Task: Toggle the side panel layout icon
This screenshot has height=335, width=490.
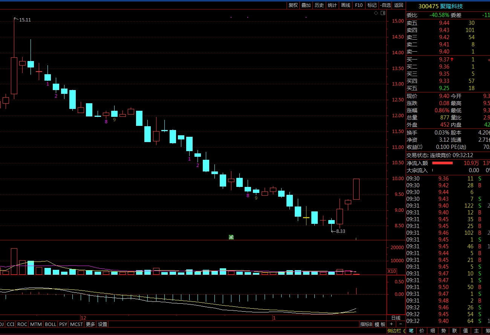Action: 383,13
